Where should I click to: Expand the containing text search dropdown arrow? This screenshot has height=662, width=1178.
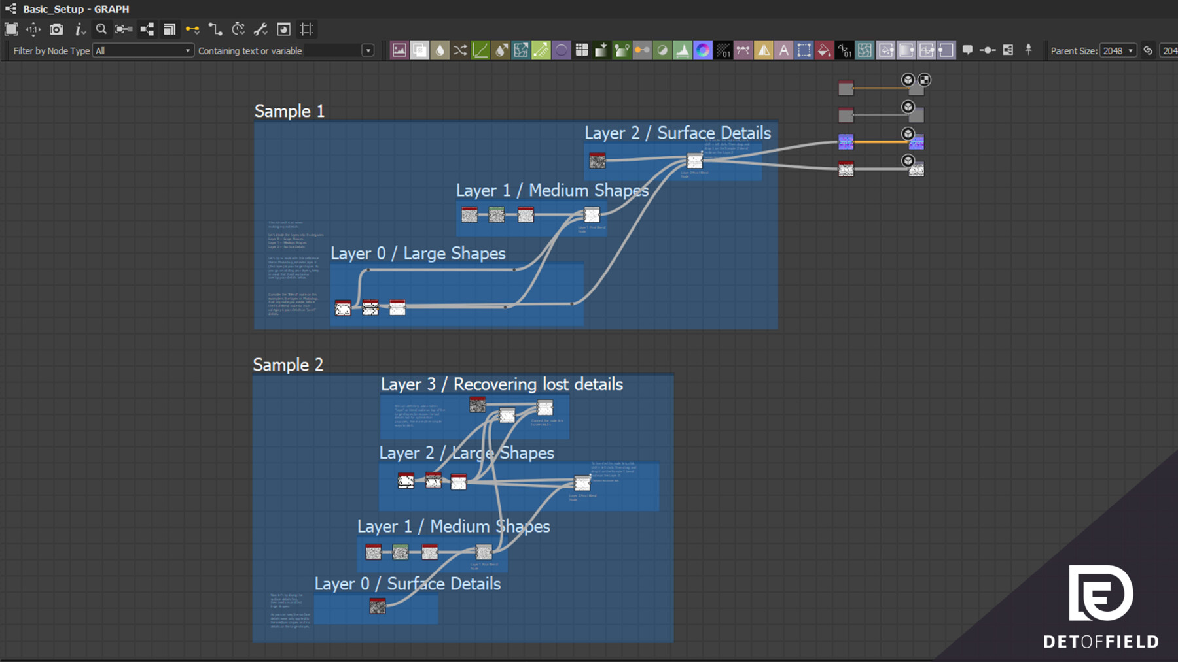point(368,50)
